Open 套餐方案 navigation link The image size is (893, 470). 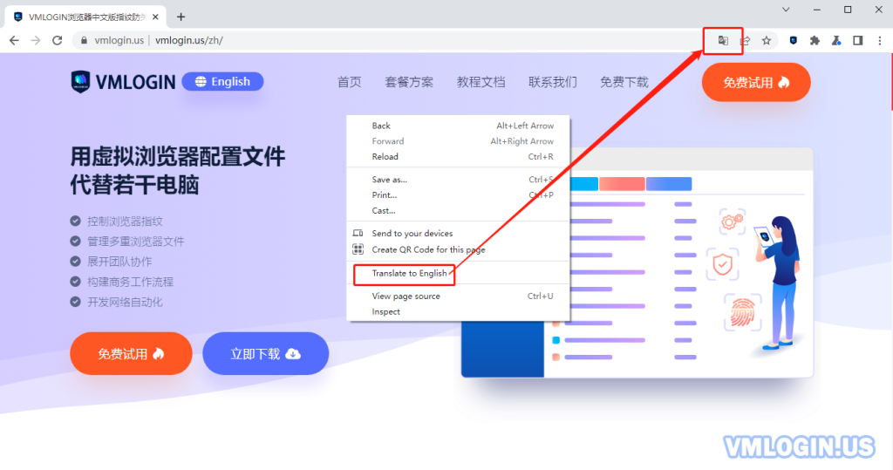point(409,82)
